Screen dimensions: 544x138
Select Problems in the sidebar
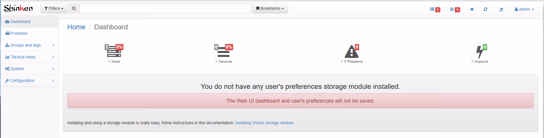19,33
